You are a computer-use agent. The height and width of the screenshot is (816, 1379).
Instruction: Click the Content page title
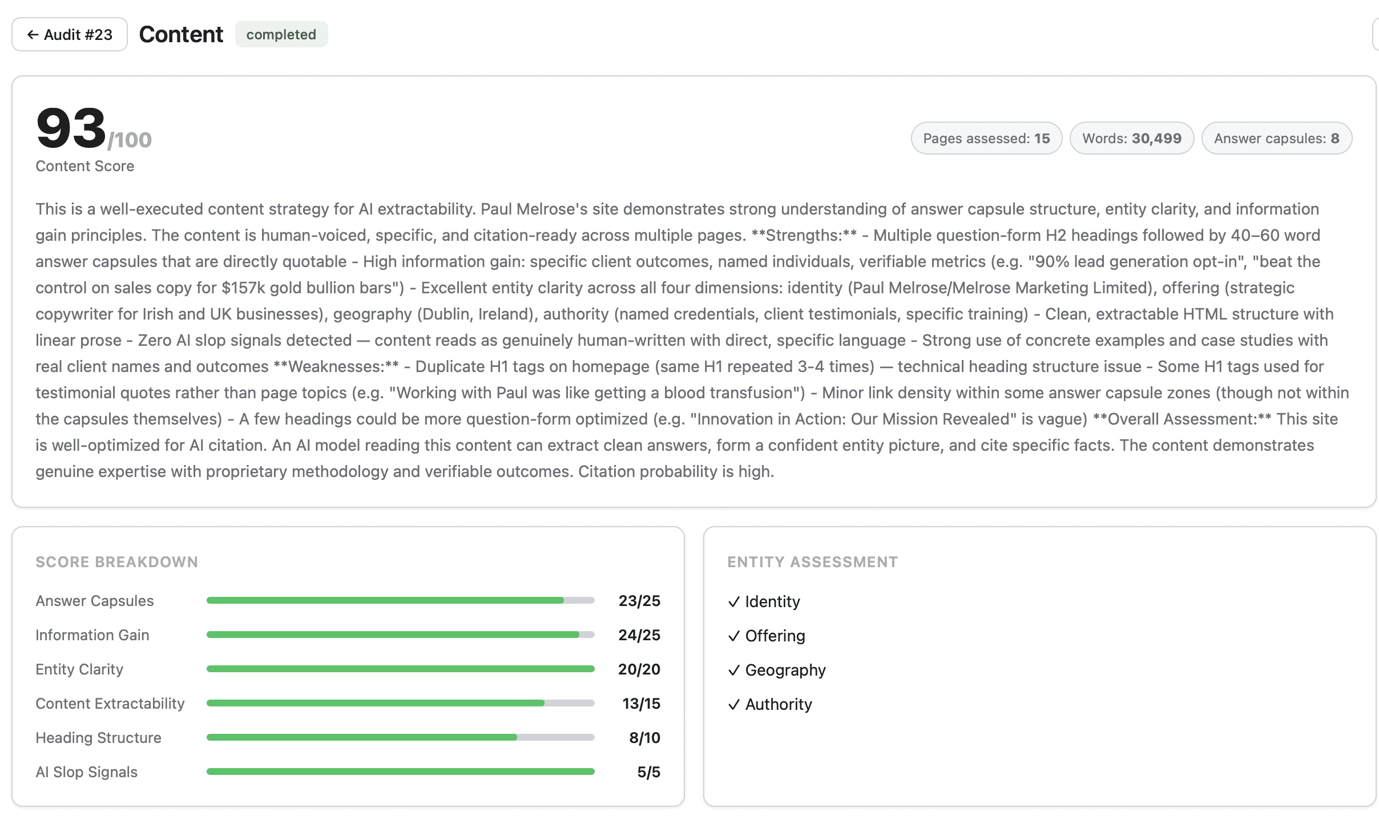[181, 35]
